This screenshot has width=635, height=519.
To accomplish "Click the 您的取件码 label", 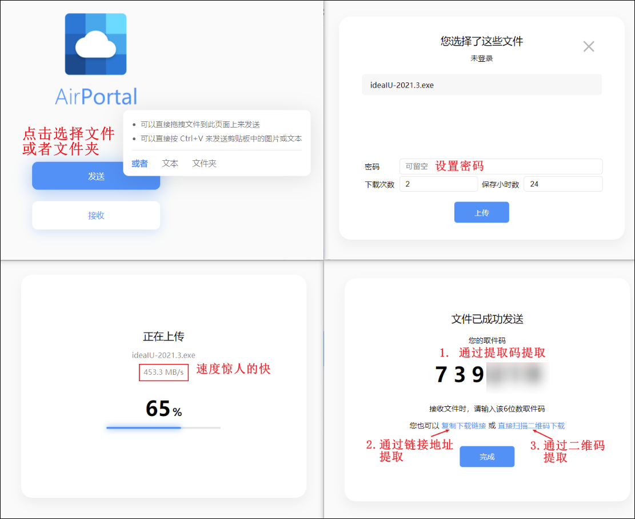I will 487,340.
